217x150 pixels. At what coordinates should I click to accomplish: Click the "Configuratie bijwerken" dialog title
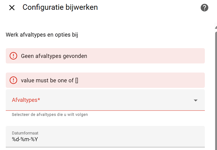click(60, 8)
